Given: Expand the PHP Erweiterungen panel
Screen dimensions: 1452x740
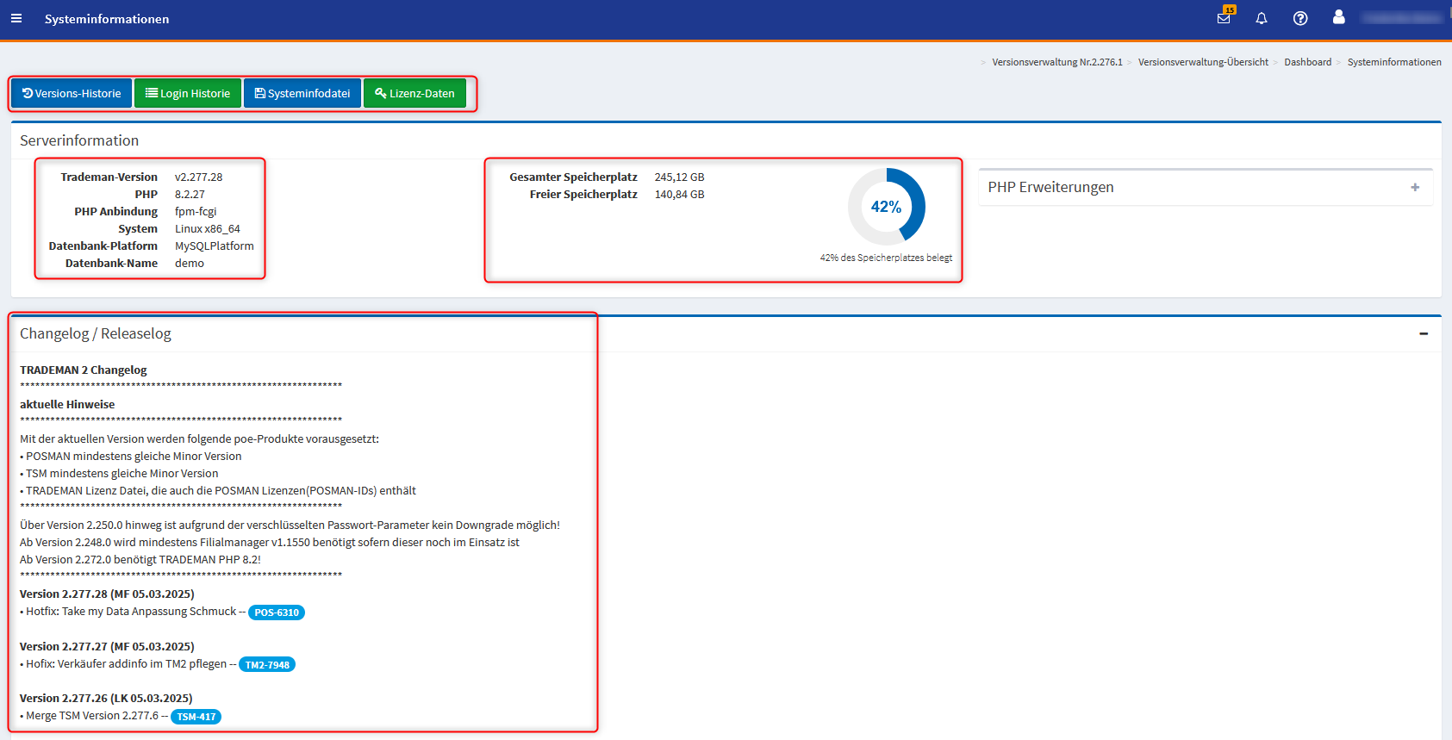Looking at the screenshot, I should pyautogui.click(x=1415, y=187).
